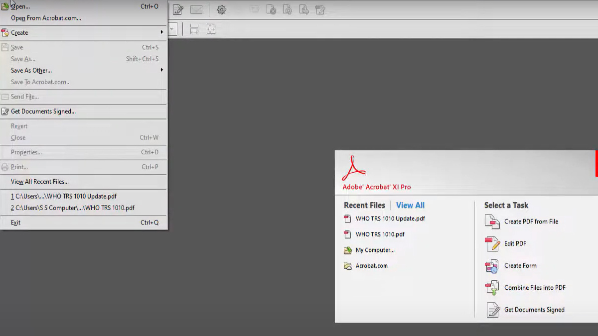The image size is (598, 336).
Task: Click Close in the File menu
Action: point(84,137)
